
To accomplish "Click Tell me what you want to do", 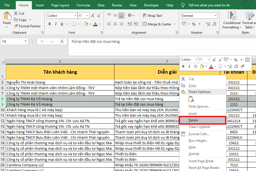I will coord(209,5).
